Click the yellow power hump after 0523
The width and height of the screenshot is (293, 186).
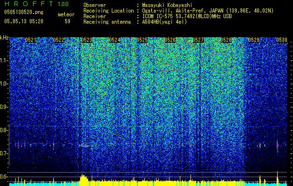click(x=83, y=180)
